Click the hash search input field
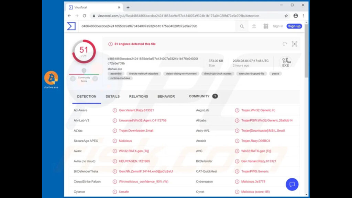 pos(157,26)
